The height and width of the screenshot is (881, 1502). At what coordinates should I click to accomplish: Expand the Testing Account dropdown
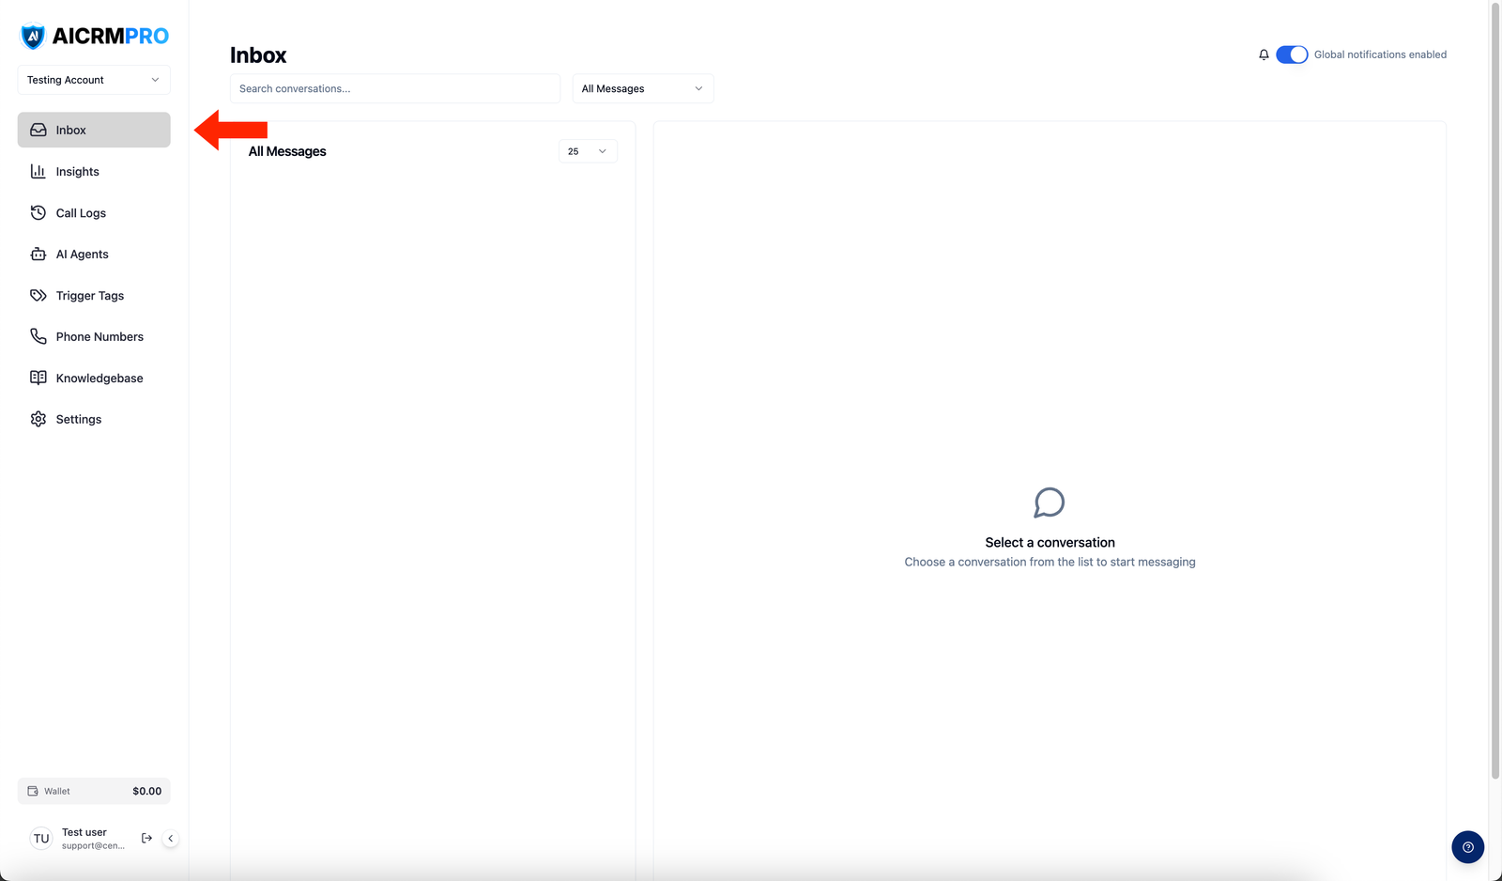94,80
